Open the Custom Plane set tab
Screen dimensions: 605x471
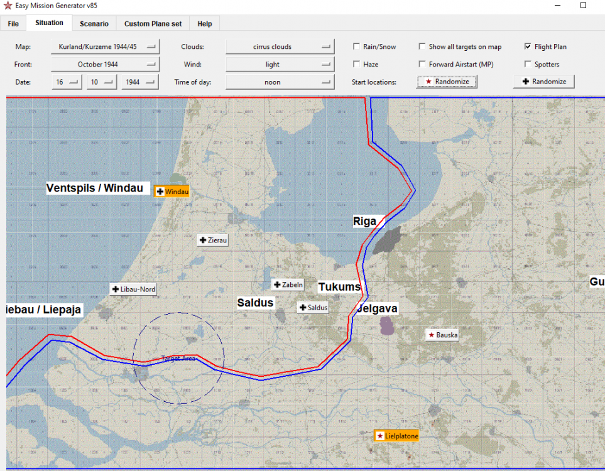click(153, 24)
